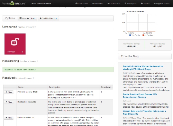This screenshot has width=173, height=126.
Task: Click the All Practices legend swatch in chart
Action: 143,35
